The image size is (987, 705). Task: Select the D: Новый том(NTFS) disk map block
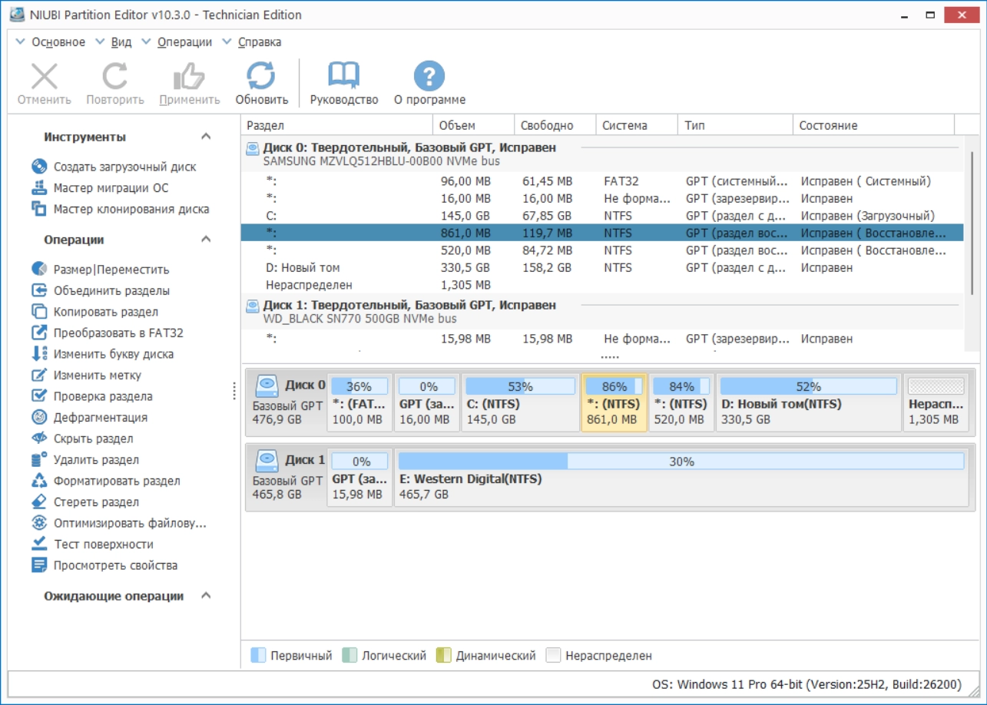pyautogui.click(x=809, y=402)
